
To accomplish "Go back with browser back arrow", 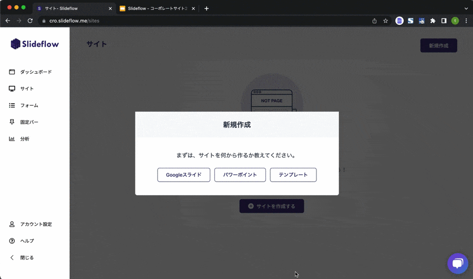I will (x=8, y=21).
